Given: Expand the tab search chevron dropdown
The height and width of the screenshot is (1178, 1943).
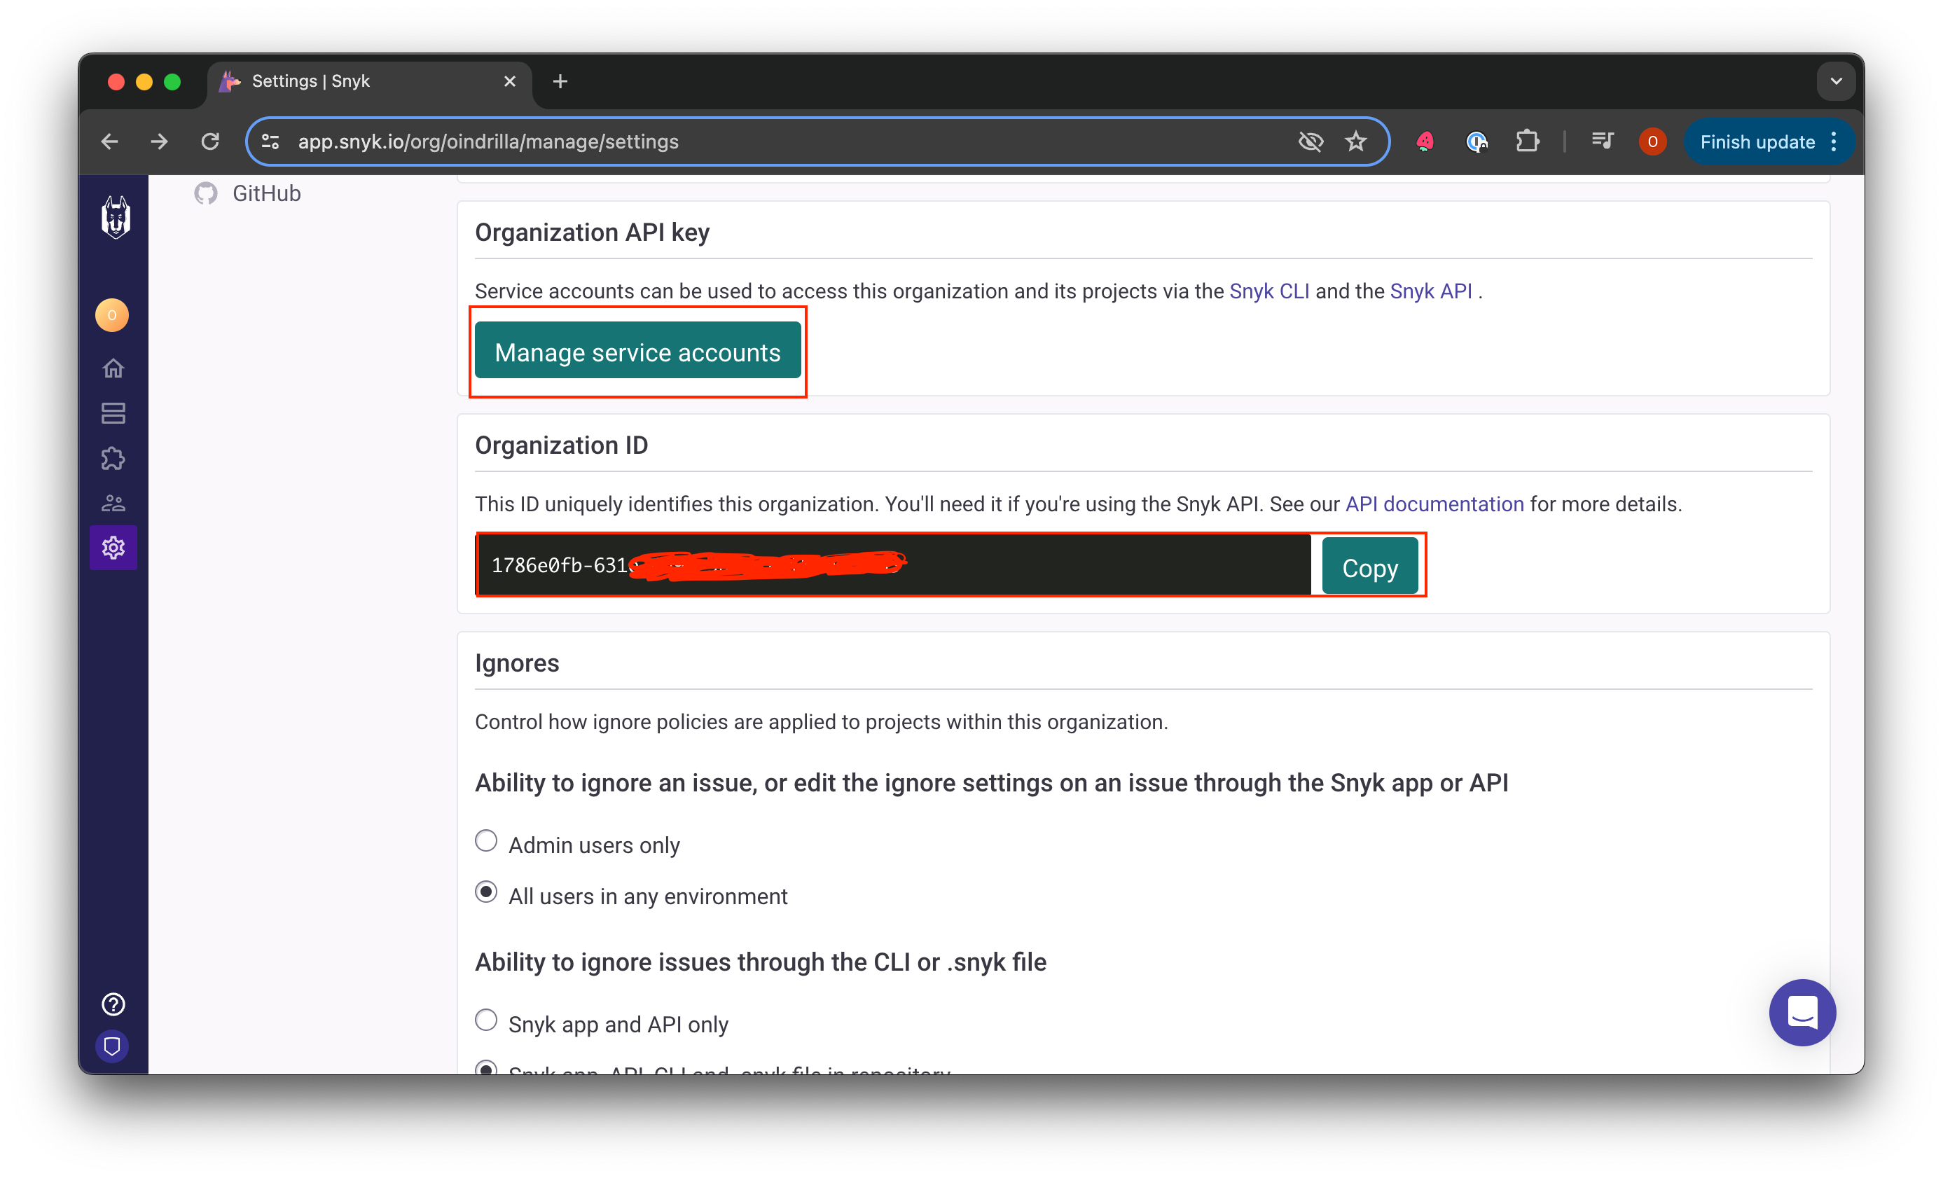Looking at the screenshot, I should 1836,81.
